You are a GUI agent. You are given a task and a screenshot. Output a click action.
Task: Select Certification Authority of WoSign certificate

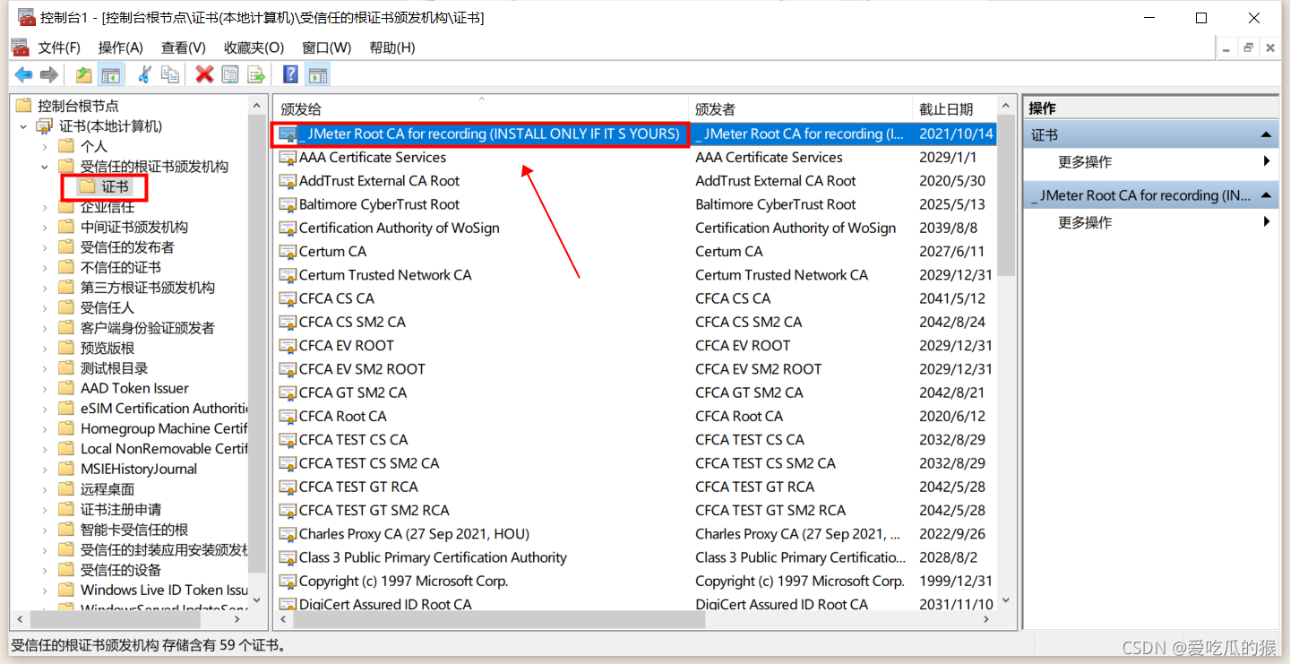(634, 229)
